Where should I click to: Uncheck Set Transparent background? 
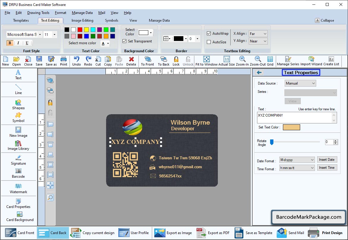(125, 41)
